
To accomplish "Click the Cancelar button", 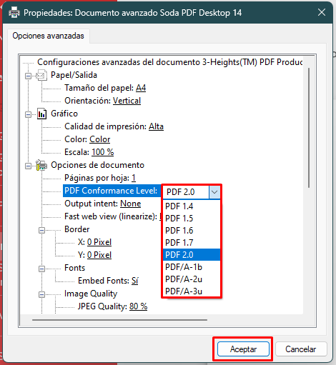I will click(x=301, y=349).
